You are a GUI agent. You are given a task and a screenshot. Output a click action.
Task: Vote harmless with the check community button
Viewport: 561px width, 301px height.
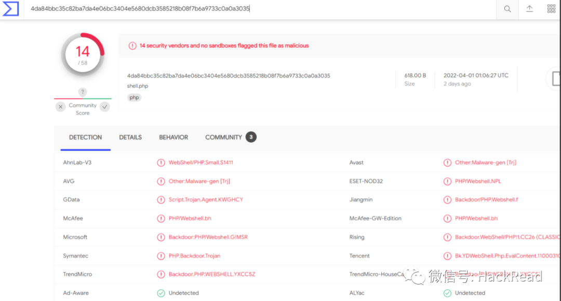coord(105,107)
